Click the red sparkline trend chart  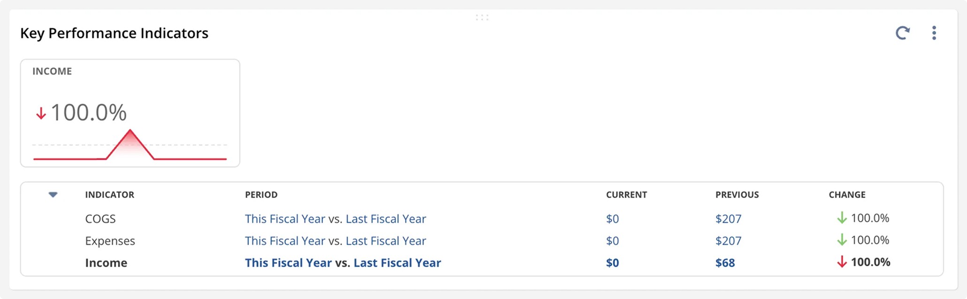coord(130,148)
